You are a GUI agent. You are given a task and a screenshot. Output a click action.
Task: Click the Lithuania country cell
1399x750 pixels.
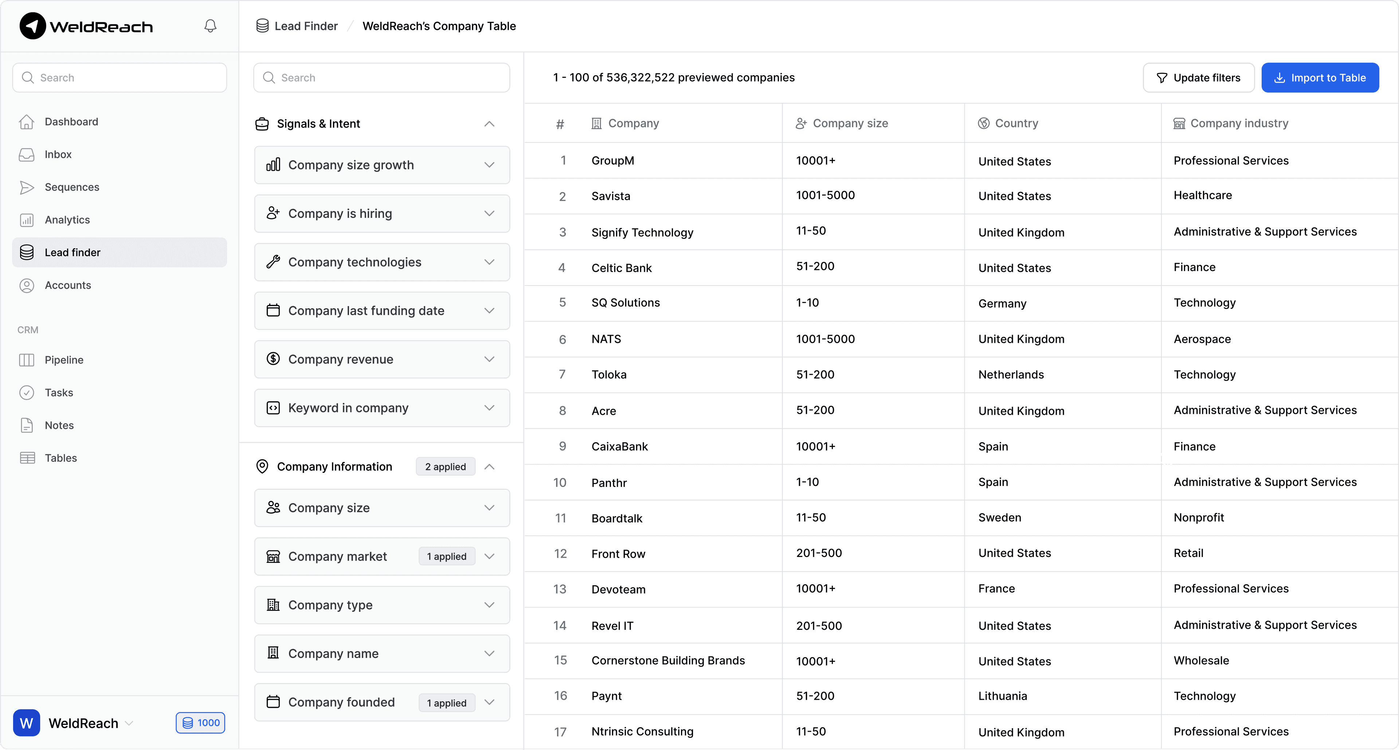[1003, 696]
